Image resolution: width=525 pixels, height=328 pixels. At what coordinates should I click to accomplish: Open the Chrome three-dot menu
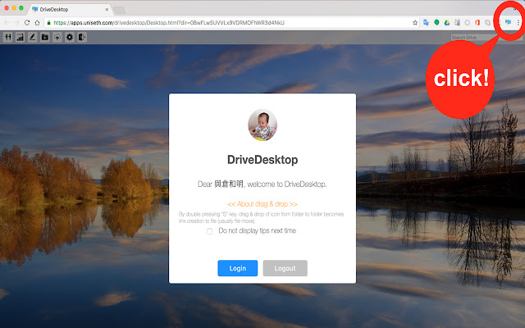coord(518,22)
